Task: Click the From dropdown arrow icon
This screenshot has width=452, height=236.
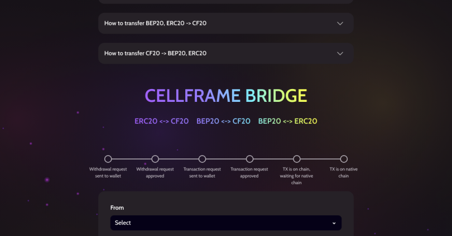Action: 334,223
